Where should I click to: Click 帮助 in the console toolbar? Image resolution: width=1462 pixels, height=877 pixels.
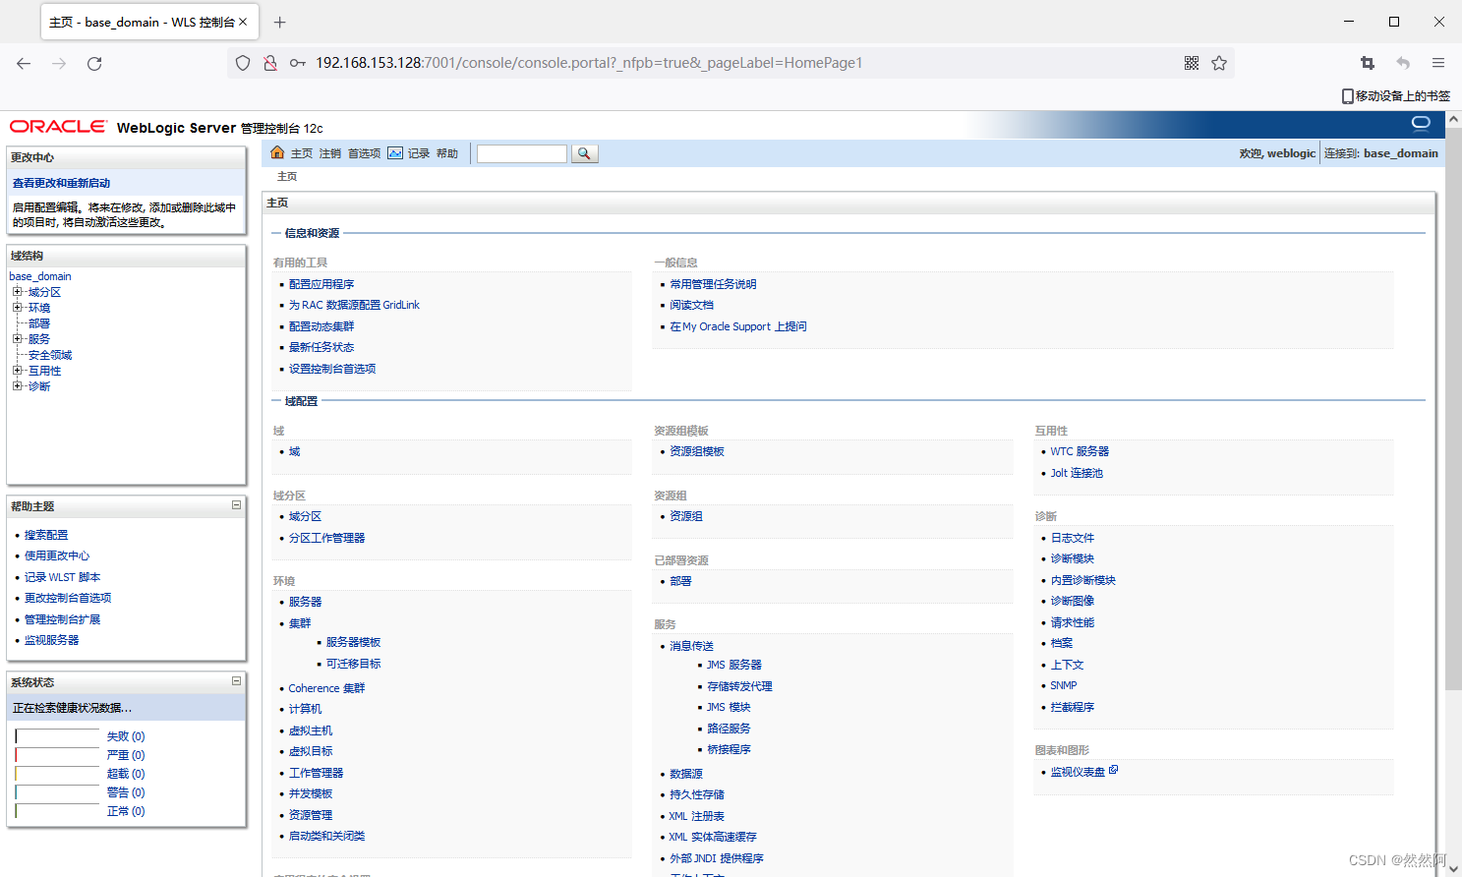[x=447, y=153]
